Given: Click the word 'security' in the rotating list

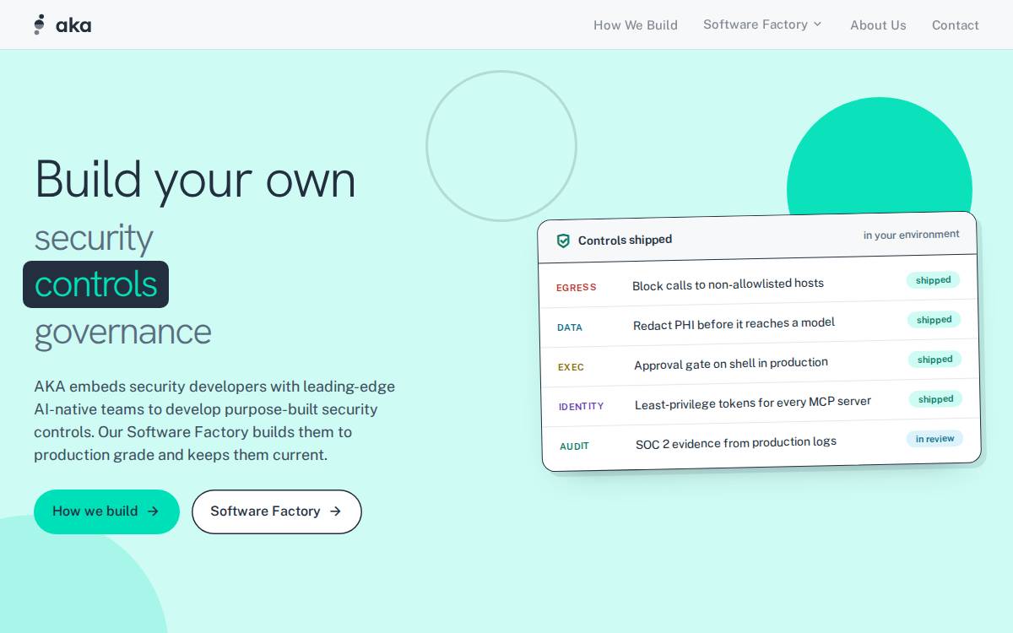Looking at the screenshot, I should point(94,238).
